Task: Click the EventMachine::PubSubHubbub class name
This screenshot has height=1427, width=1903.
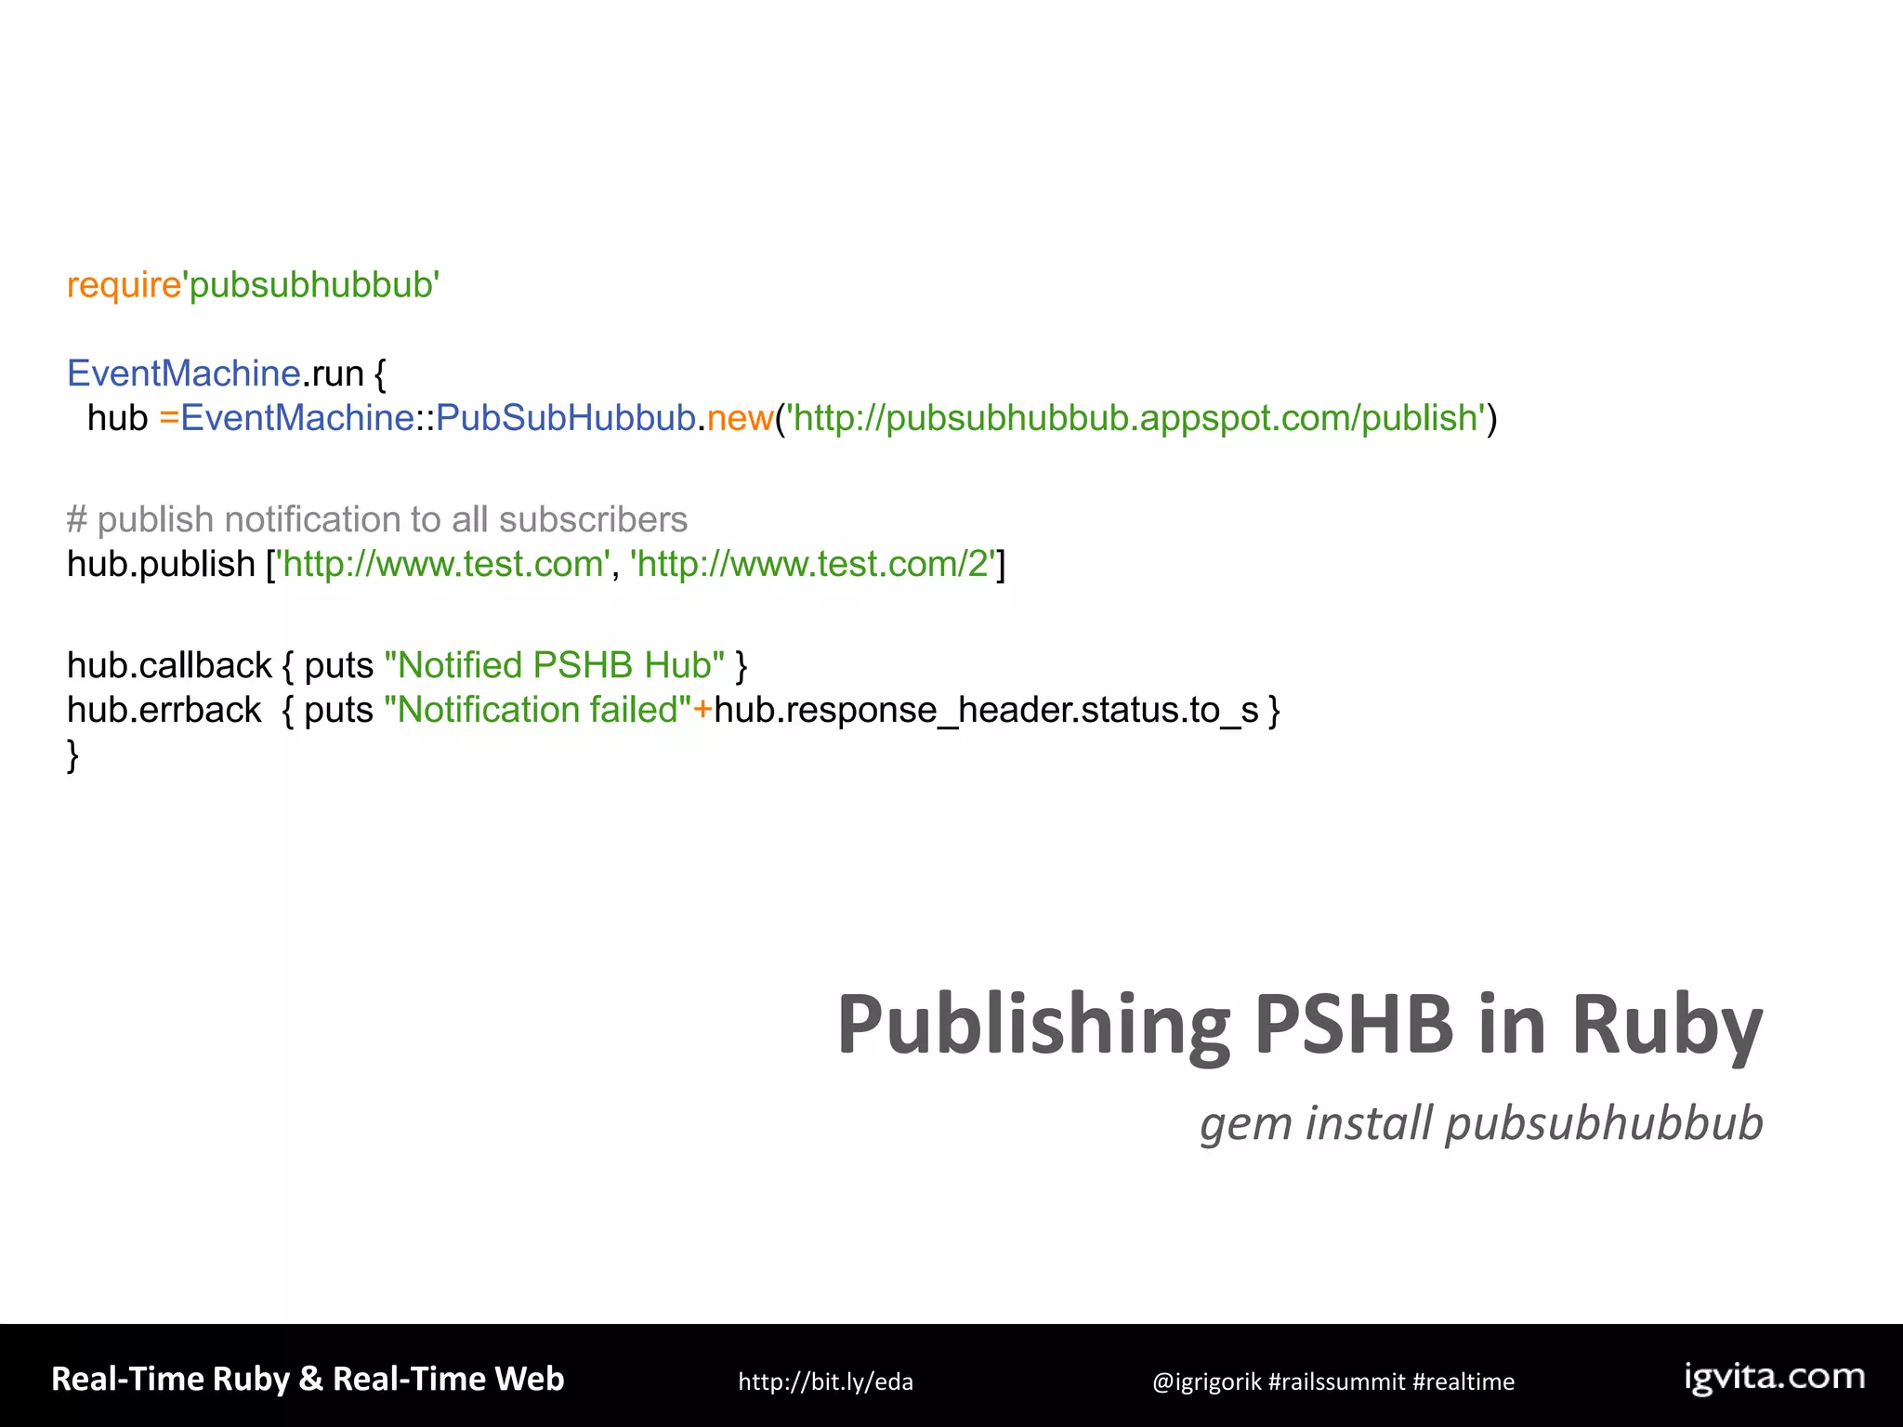Action: [438, 418]
